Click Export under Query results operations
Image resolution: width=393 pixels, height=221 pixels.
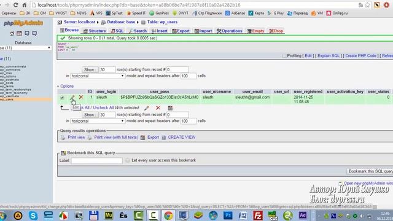153,138
